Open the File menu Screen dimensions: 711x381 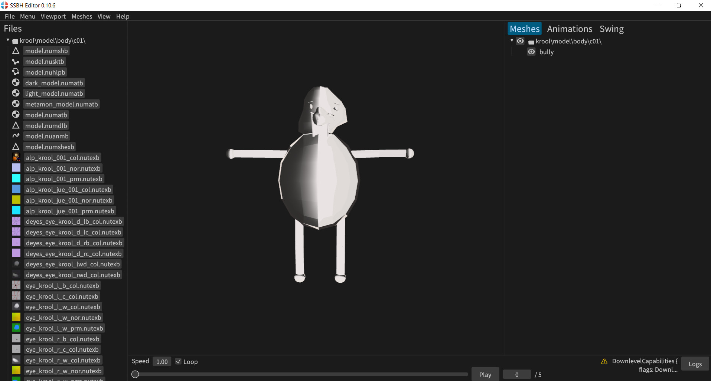point(10,16)
